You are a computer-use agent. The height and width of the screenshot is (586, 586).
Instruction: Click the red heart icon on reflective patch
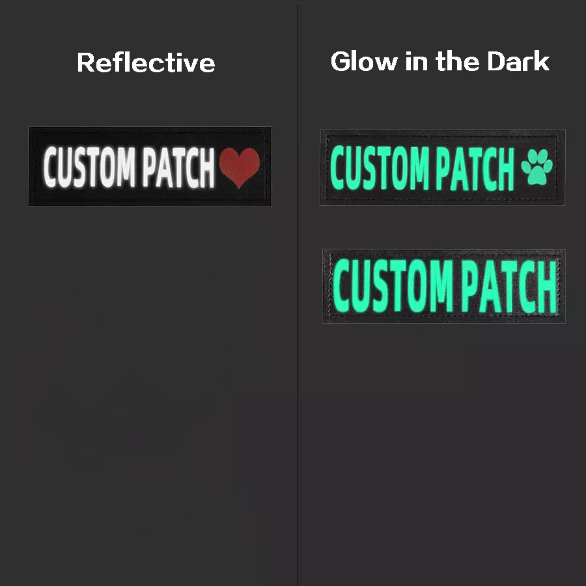(239, 167)
